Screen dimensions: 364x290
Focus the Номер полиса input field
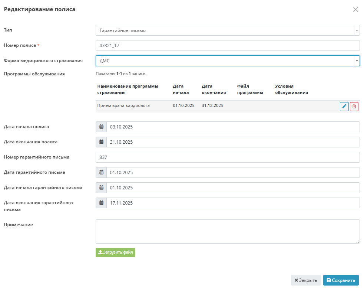pos(227,46)
